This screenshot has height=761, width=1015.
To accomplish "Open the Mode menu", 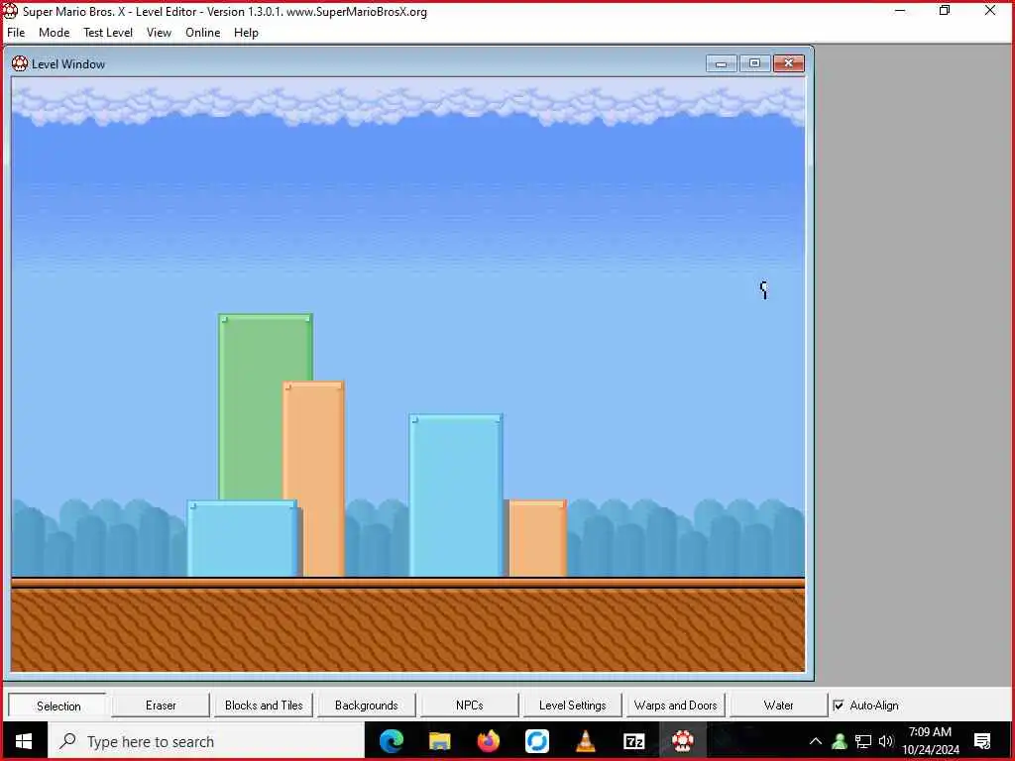I will pos(54,33).
